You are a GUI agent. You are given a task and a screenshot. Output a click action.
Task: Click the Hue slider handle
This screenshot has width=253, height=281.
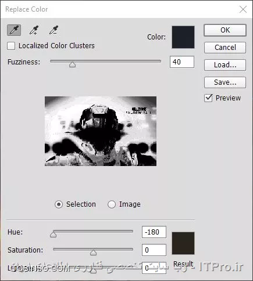tap(53, 235)
